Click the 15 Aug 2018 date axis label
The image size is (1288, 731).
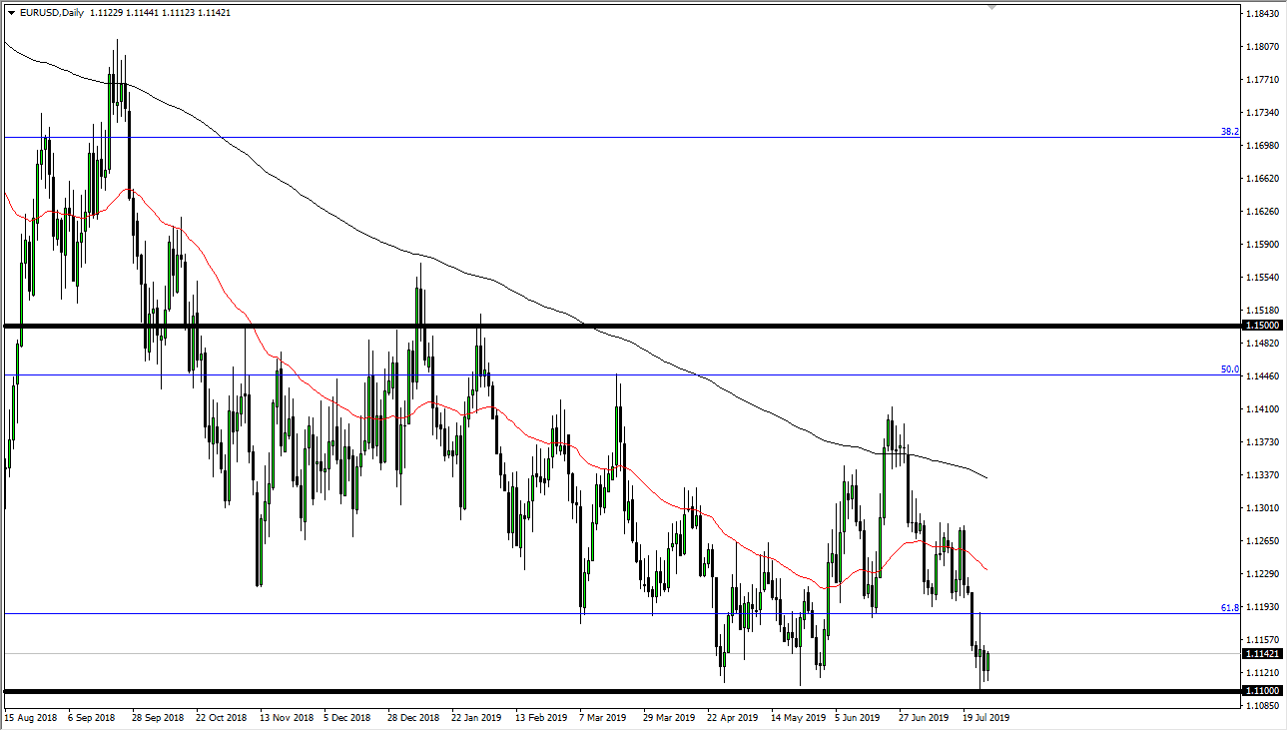click(x=32, y=717)
